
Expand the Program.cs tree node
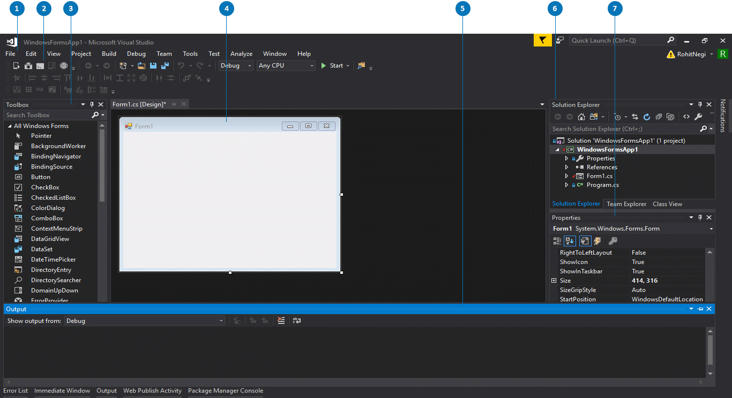point(567,185)
